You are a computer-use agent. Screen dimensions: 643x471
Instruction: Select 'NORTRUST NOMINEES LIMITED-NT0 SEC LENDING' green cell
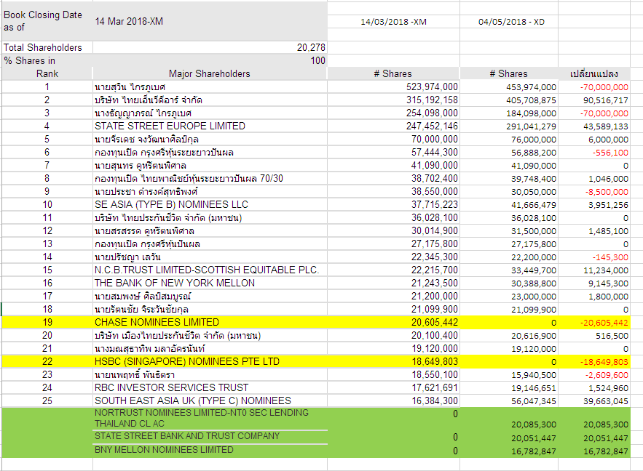pyautogui.click(x=210, y=418)
